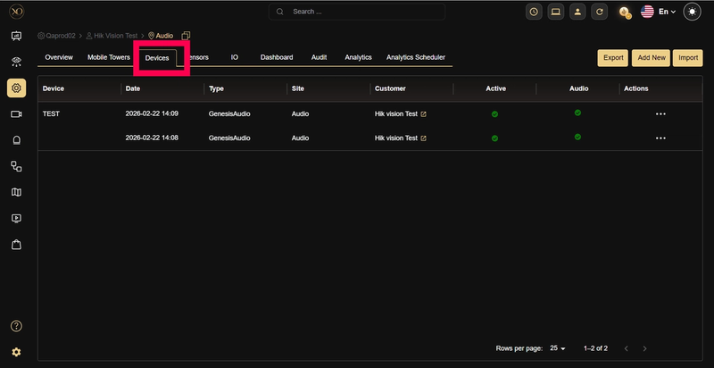Switch to the Audit tab
714x368 pixels.
coord(319,57)
